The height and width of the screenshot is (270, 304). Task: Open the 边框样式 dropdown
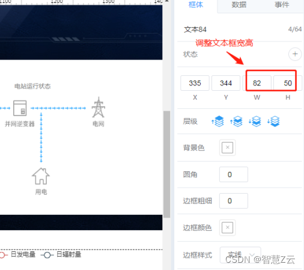240,255
